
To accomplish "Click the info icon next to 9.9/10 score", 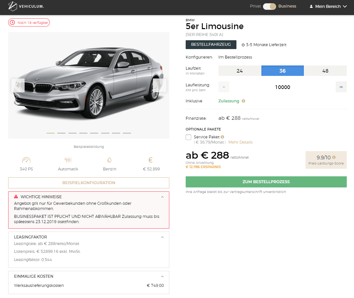I will tap(334, 157).
